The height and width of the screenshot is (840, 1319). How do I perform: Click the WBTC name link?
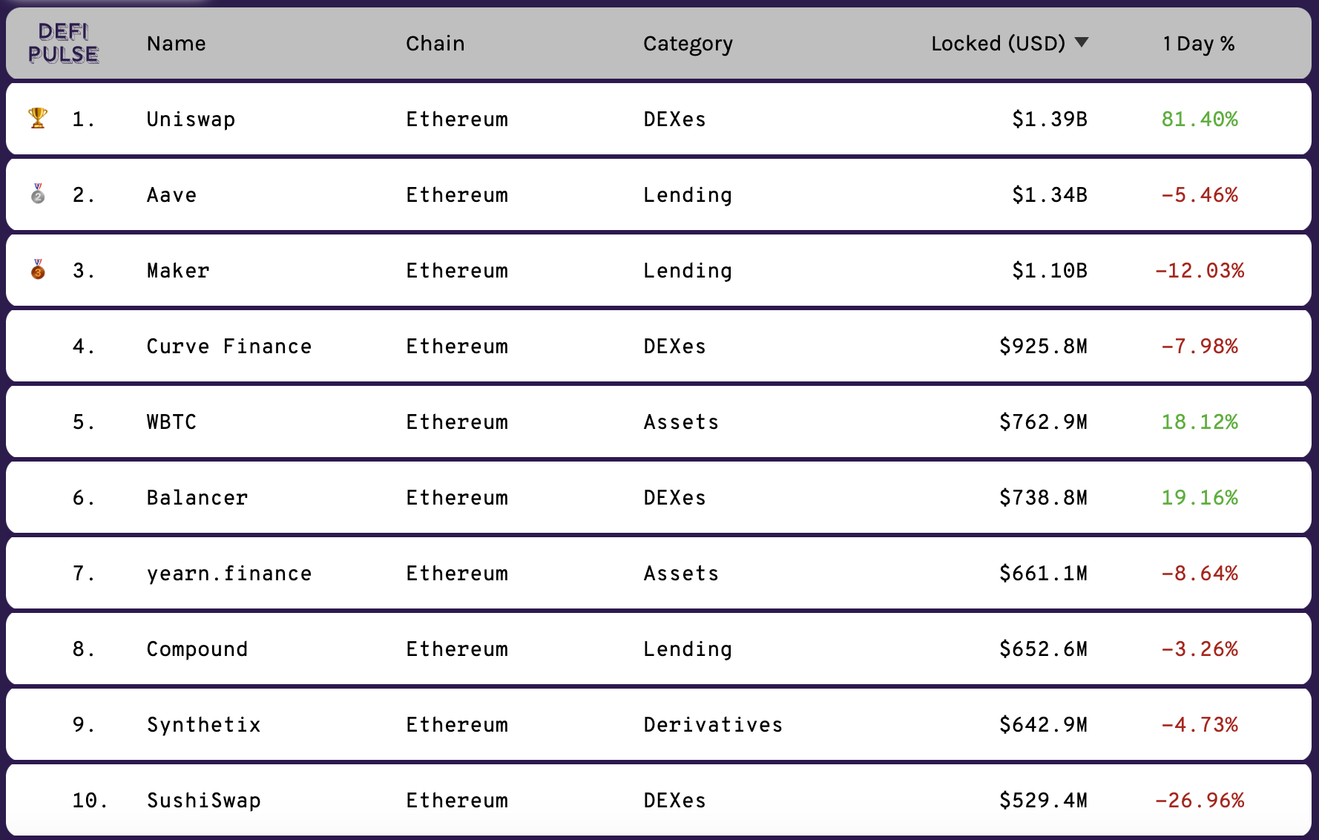pos(171,422)
